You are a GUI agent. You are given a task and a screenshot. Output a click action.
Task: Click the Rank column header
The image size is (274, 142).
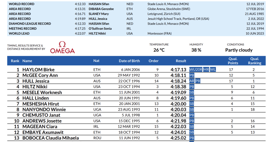click(15, 61)
